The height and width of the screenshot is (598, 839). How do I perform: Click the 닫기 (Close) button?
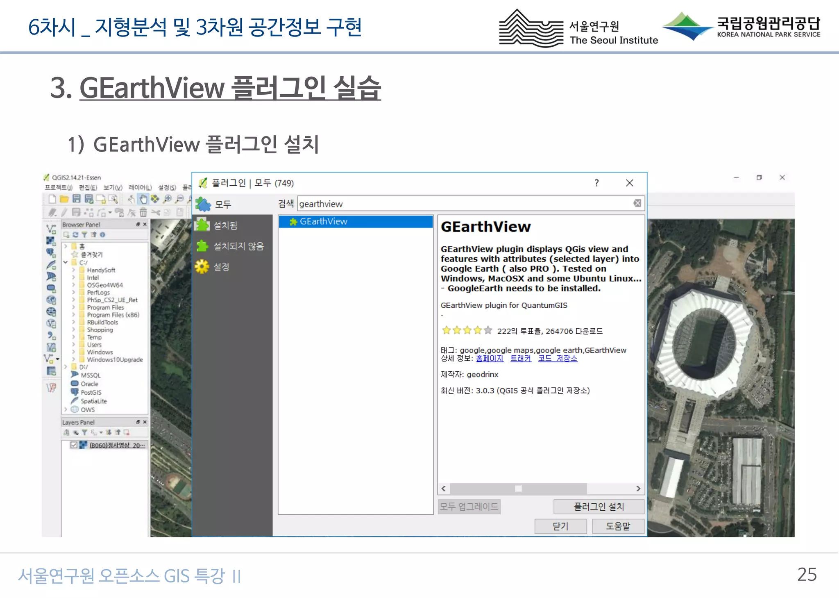[x=560, y=526]
